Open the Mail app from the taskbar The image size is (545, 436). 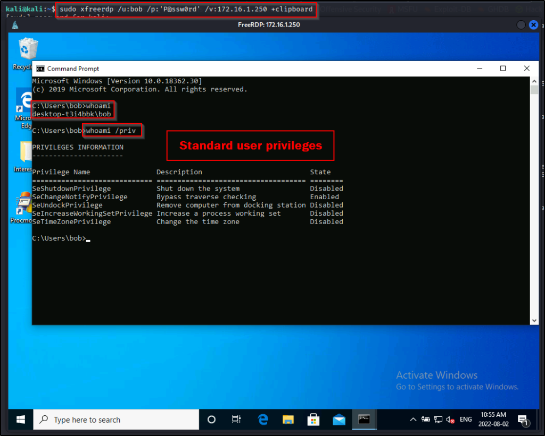[339, 420]
